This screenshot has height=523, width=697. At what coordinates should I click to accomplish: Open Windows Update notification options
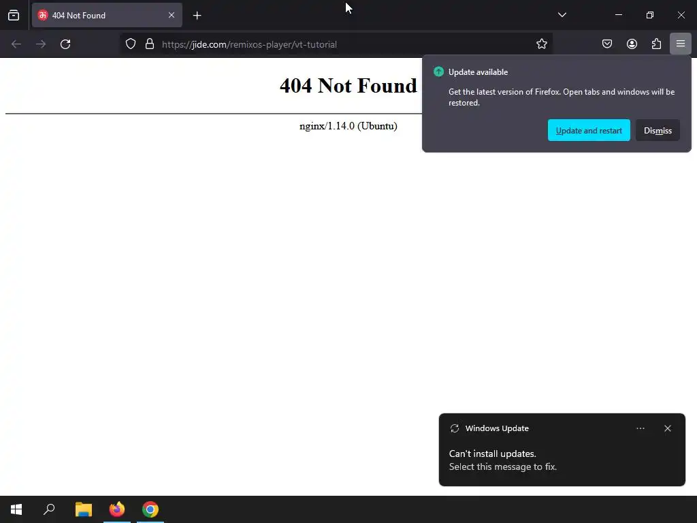click(x=640, y=428)
